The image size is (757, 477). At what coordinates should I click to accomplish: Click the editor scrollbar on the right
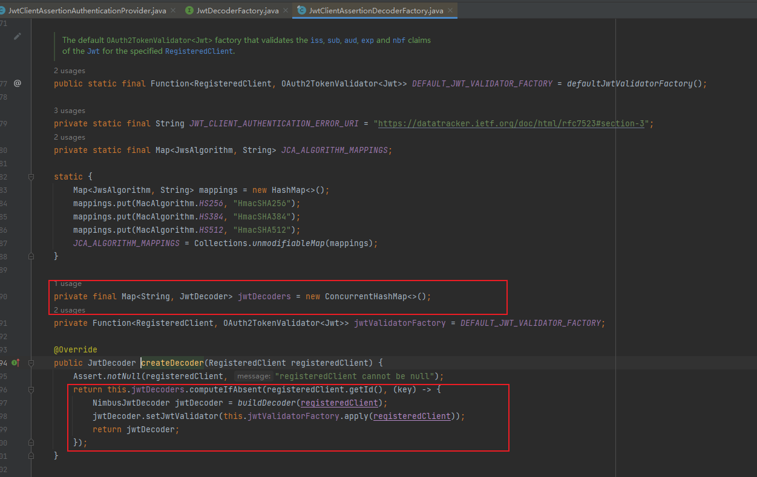point(753,242)
